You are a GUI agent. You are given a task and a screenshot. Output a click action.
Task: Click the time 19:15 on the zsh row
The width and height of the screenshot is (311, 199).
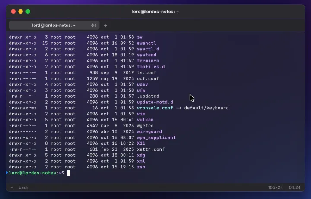[x=127, y=167]
